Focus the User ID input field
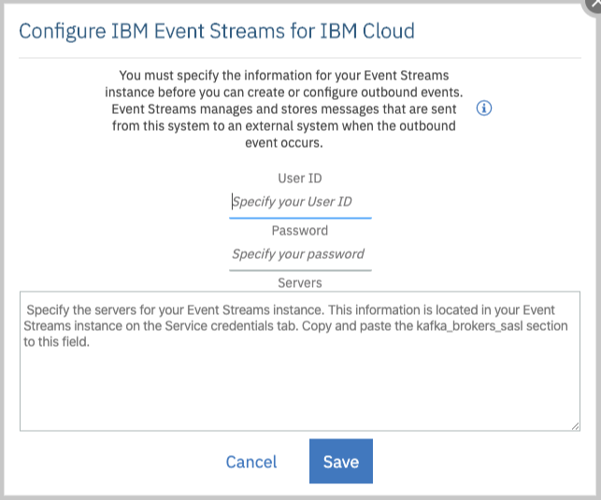The width and height of the screenshot is (601, 500). pyautogui.click(x=300, y=202)
